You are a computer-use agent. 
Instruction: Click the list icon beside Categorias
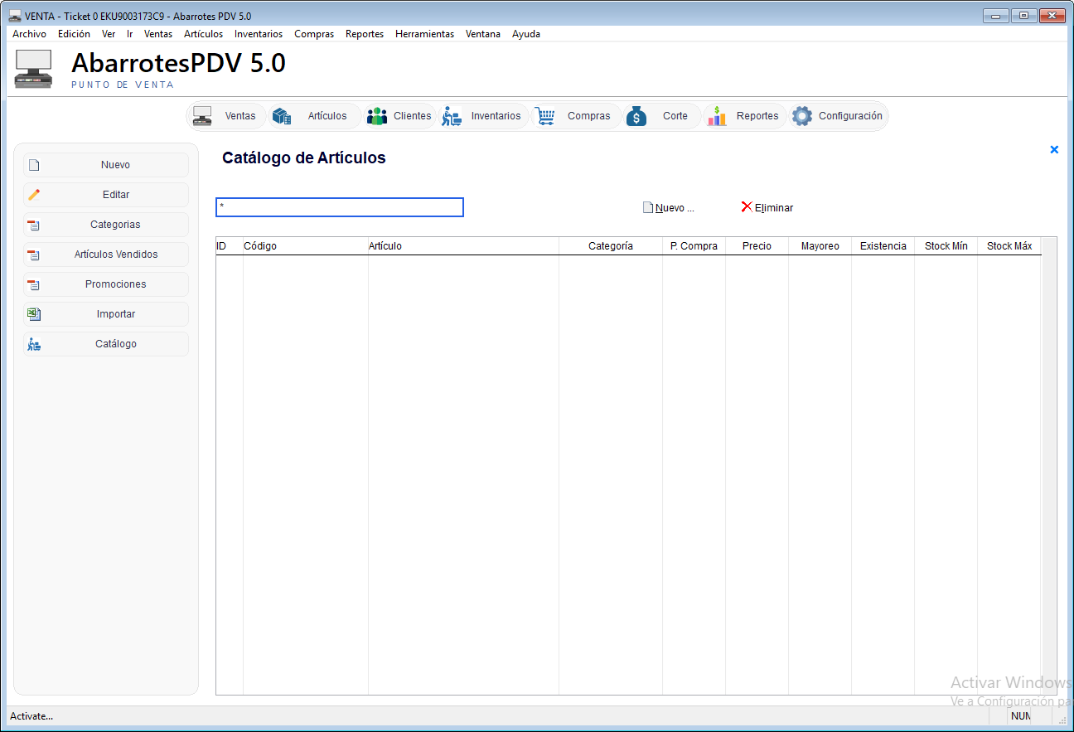(34, 225)
